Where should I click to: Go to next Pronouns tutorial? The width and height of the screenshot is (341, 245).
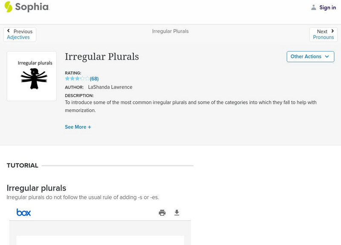(324, 37)
